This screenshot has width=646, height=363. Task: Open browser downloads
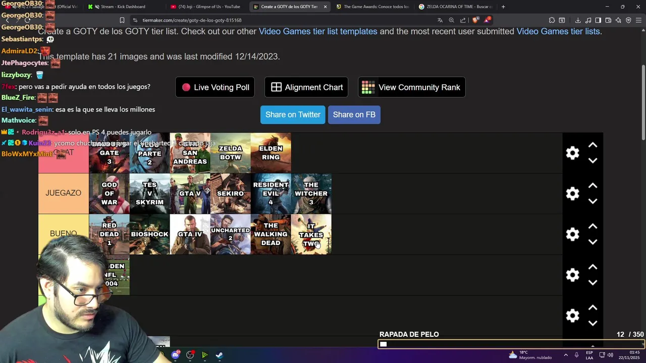click(578, 20)
